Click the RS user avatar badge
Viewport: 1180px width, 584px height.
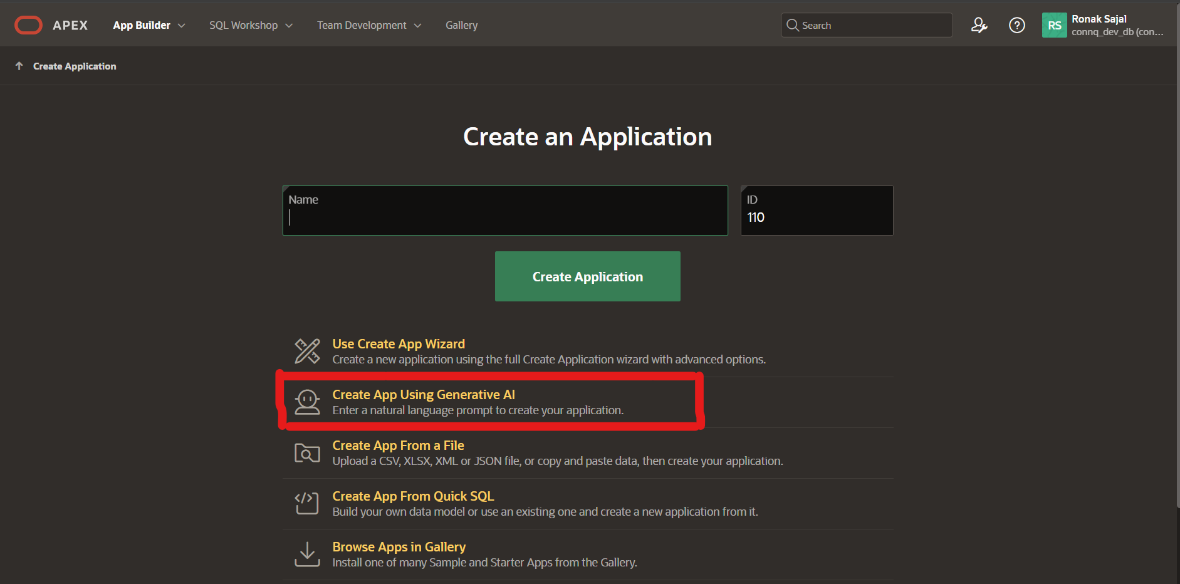[x=1054, y=25]
